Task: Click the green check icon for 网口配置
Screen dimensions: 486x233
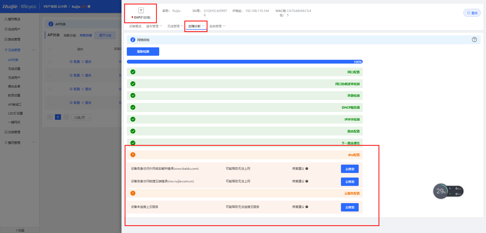Action: (x=133, y=72)
